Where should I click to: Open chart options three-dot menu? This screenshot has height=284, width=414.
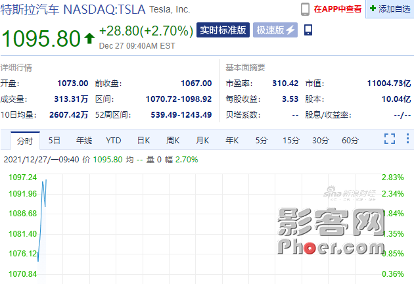[407, 139]
